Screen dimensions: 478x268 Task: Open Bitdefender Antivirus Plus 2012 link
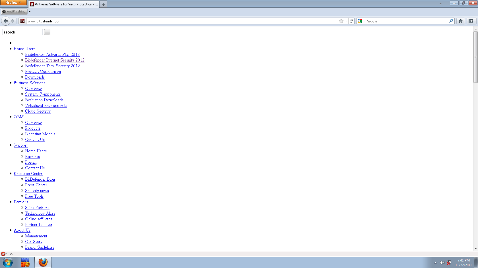click(x=52, y=54)
